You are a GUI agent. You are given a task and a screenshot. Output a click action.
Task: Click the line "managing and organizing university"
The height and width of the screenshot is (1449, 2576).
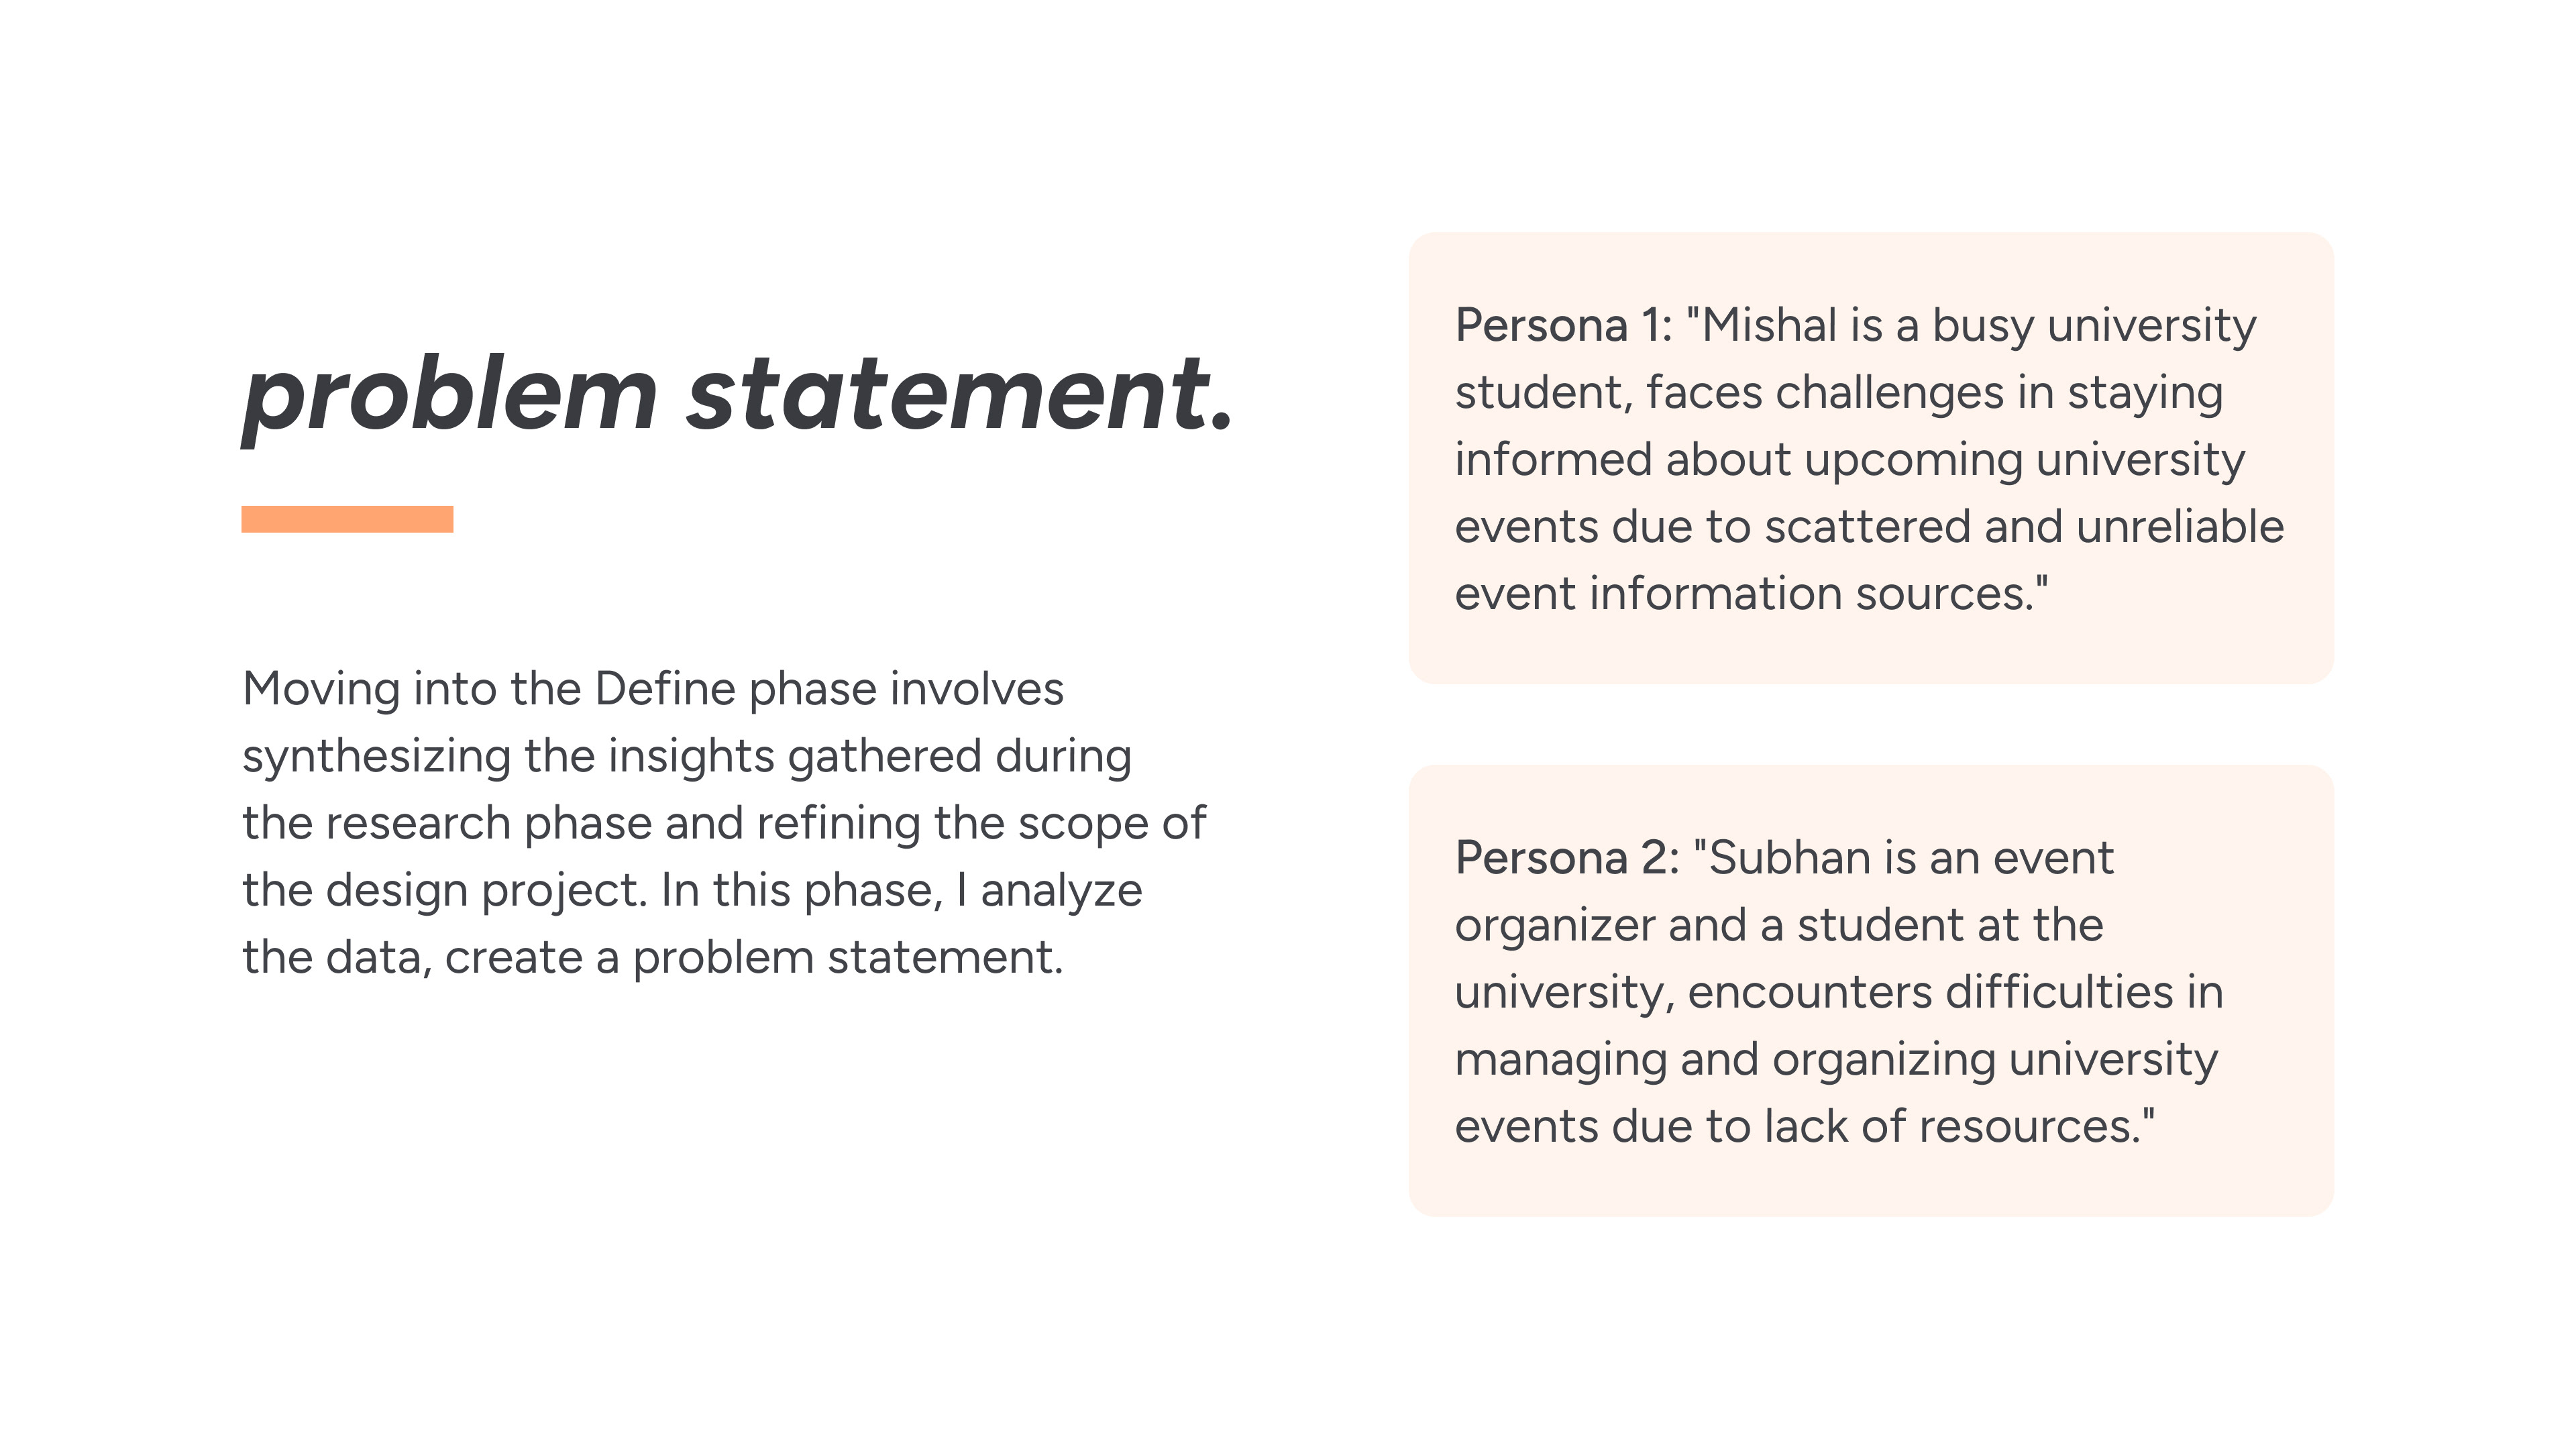pyautogui.click(x=1836, y=1060)
